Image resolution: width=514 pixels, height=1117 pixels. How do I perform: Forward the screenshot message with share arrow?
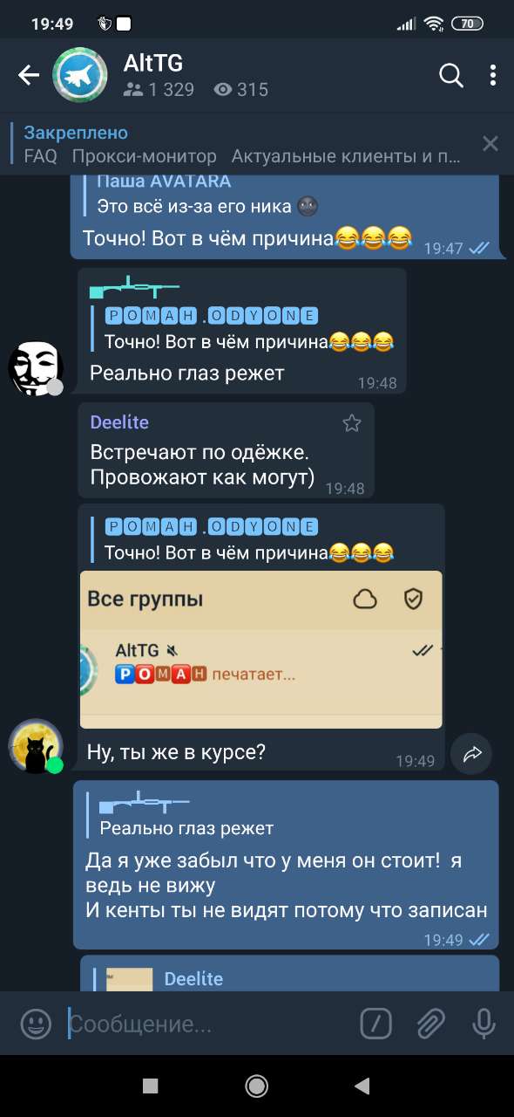(471, 754)
